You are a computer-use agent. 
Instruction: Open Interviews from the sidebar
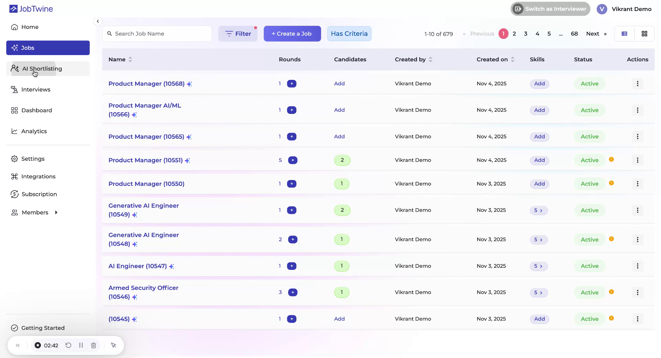point(36,89)
